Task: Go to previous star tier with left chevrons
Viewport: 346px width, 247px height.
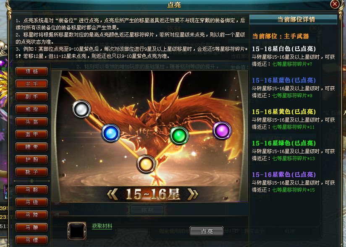Action: 113,195
